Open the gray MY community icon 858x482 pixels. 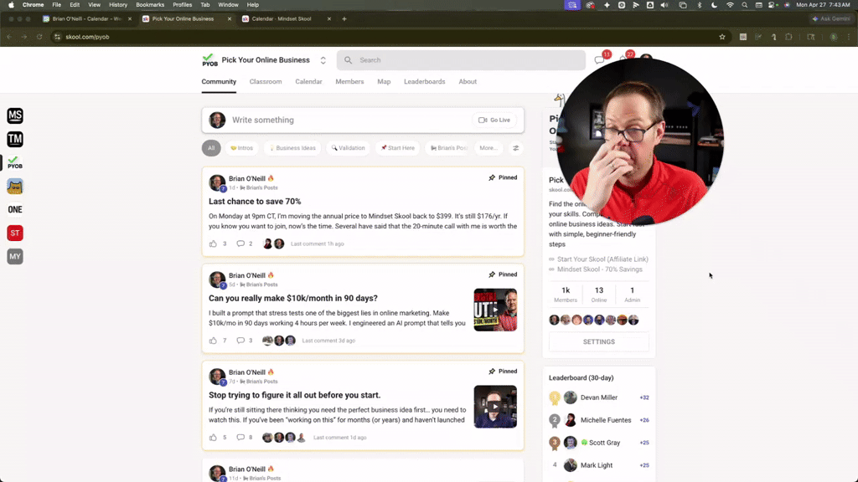point(15,256)
